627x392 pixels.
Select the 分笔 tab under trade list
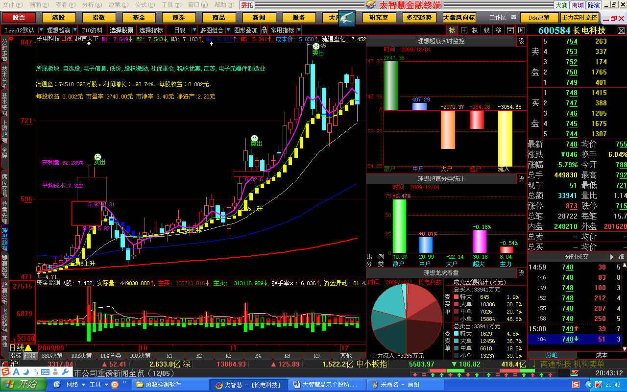[552, 355]
